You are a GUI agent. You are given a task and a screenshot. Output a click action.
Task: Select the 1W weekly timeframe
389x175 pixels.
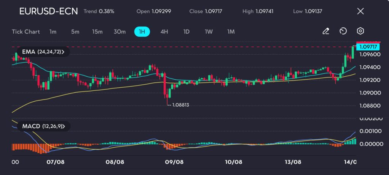click(x=209, y=32)
